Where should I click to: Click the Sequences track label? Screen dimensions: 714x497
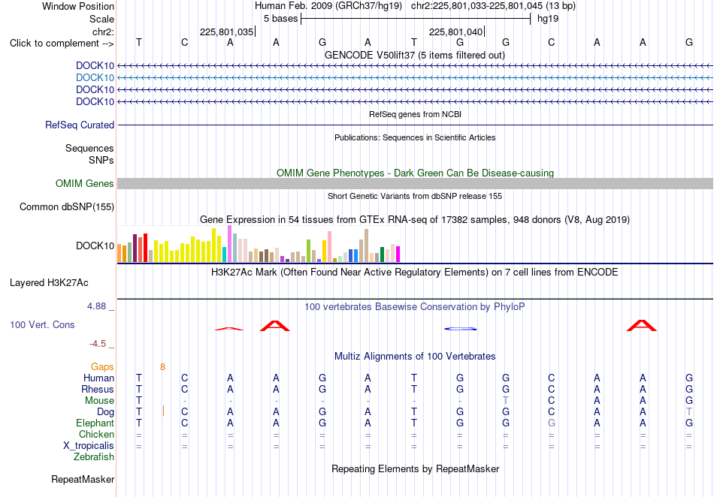(x=89, y=148)
